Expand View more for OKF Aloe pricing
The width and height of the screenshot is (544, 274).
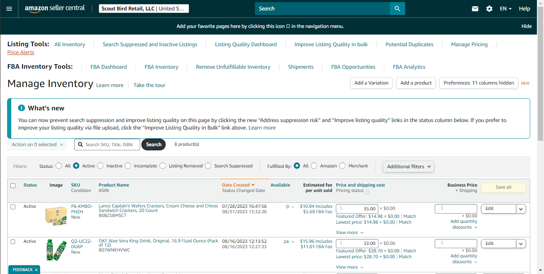[350, 267]
